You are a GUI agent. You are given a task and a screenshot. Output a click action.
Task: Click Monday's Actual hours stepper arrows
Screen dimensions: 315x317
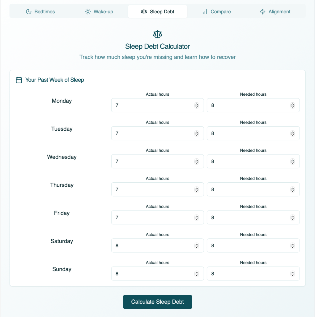pos(197,106)
